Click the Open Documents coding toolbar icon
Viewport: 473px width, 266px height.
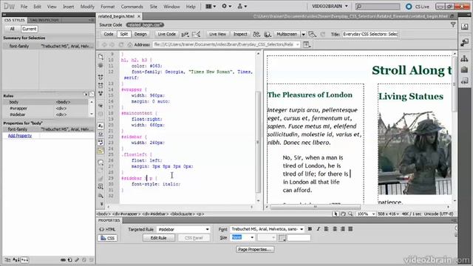(101, 57)
